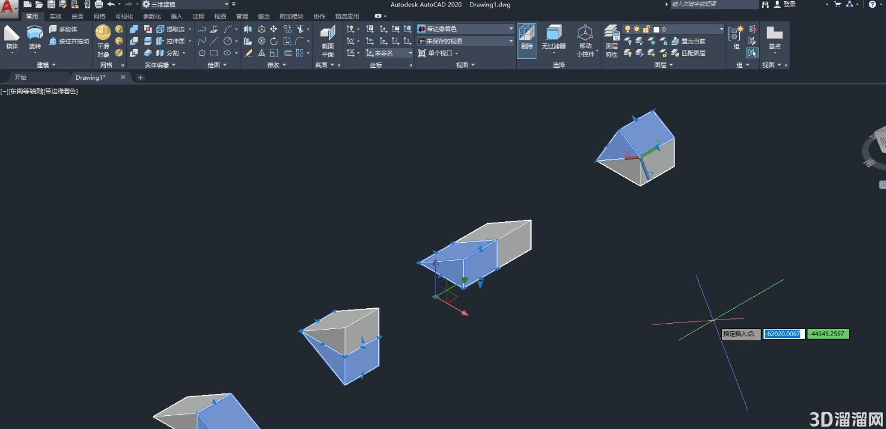The width and height of the screenshot is (886, 429).
Task: Click the layer 0 white color swatch
Action: pos(656,29)
